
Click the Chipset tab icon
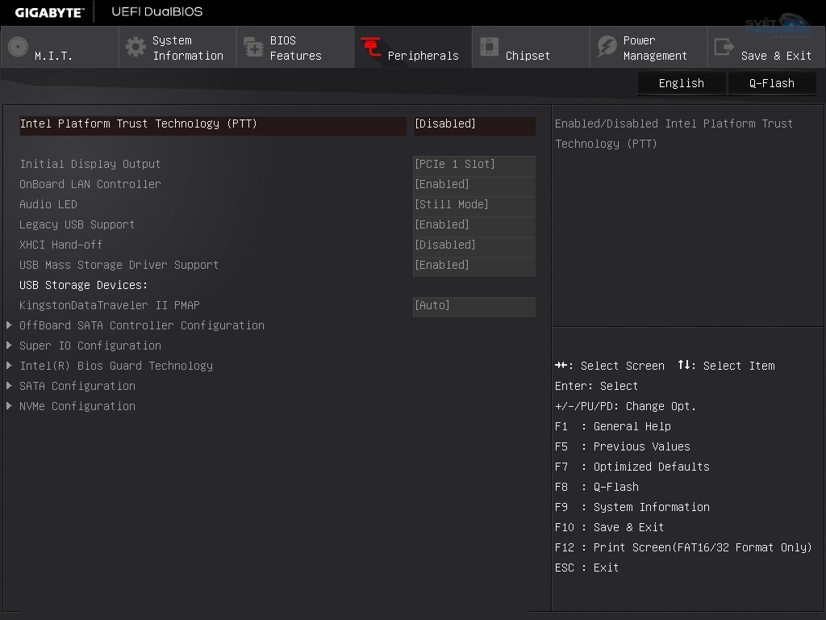pyautogui.click(x=489, y=47)
